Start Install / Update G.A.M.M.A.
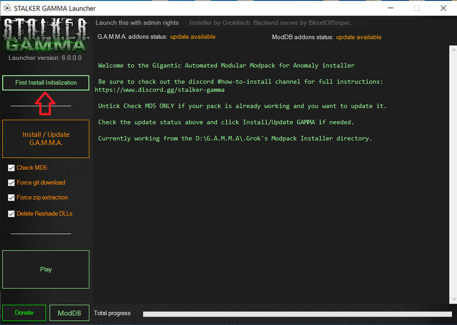Viewport: 457px width, 325px height. click(x=46, y=139)
